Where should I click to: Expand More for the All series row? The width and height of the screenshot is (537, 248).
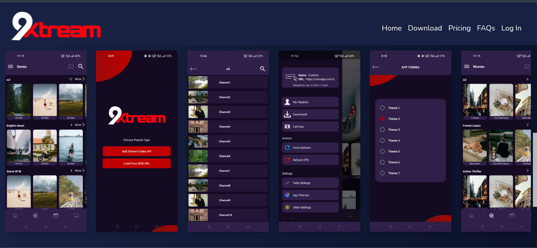pyautogui.click(x=80, y=79)
